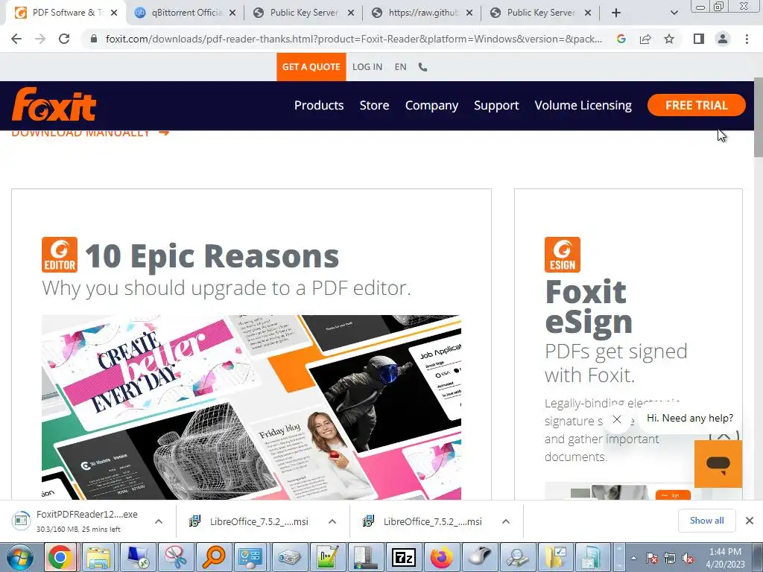Click the Action Center flag tray icon
This screenshot has width=763, height=572.
652,558
